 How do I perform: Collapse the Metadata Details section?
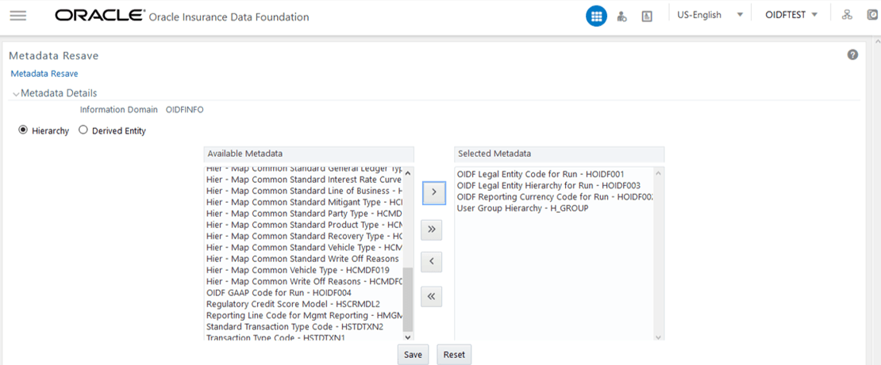(x=16, y=93)
